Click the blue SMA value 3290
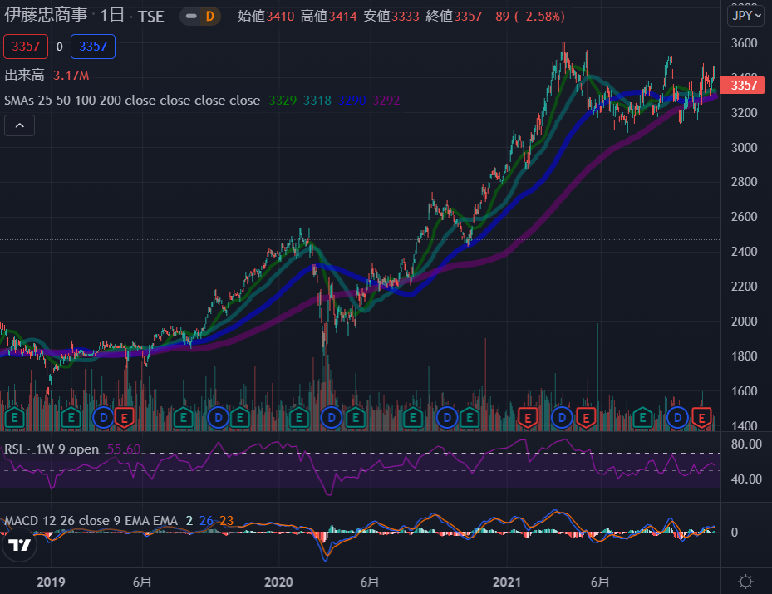Image resolution: width=772 pixels, height=594 pixels. click(x=352, y=101)
